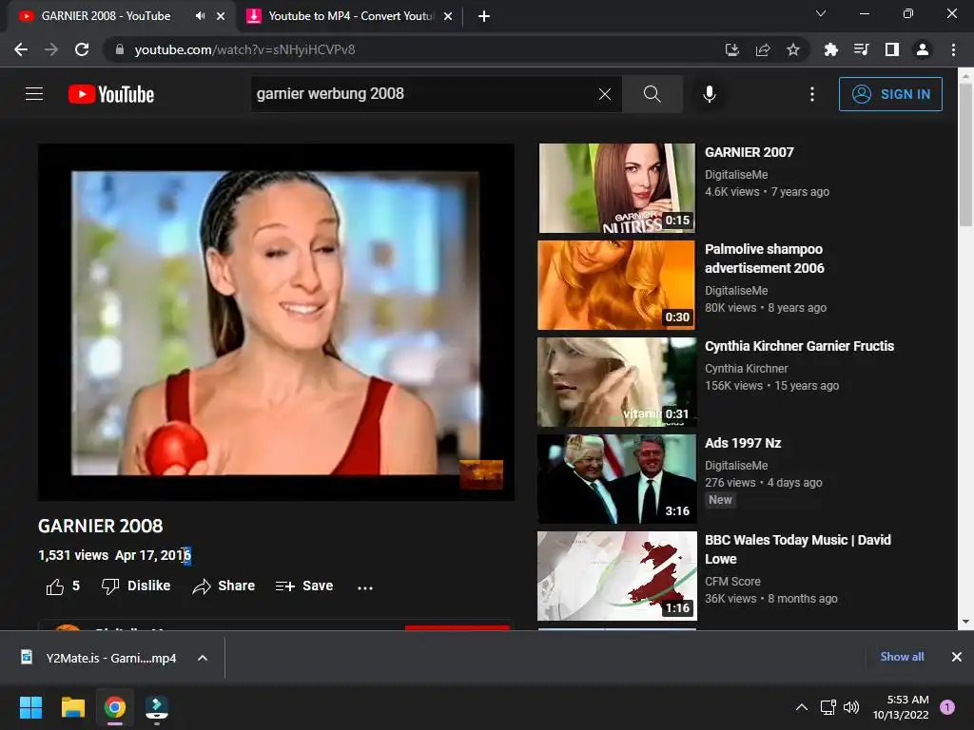View site lock information
The height and width of the screenshot is (730, 974).
[x=120, y=49]
